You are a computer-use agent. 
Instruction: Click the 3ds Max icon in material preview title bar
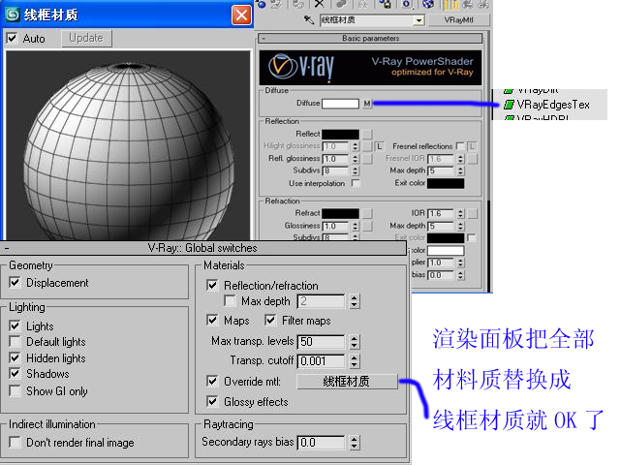[x=14, y=15]
